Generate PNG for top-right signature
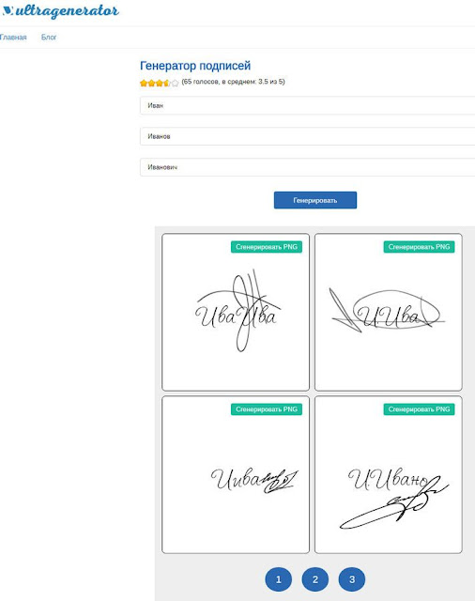The height and width of the screenshot is (601, 475). point(419,247)
